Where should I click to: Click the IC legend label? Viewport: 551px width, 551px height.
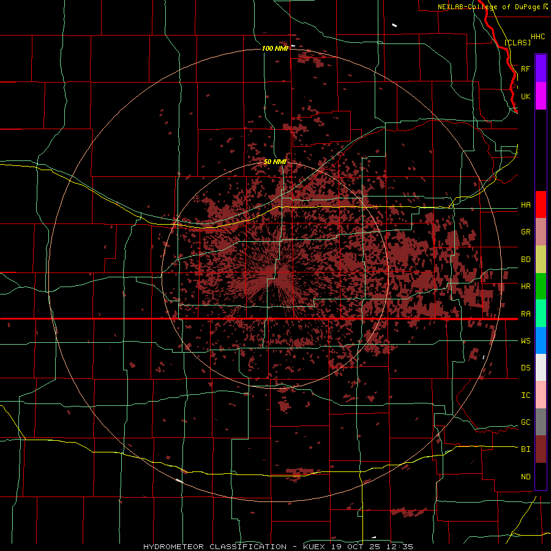pos(525,395)
